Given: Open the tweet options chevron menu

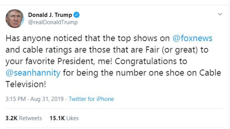Looking at the screenshot, I should pyautogui.click(x=220, y=14).
